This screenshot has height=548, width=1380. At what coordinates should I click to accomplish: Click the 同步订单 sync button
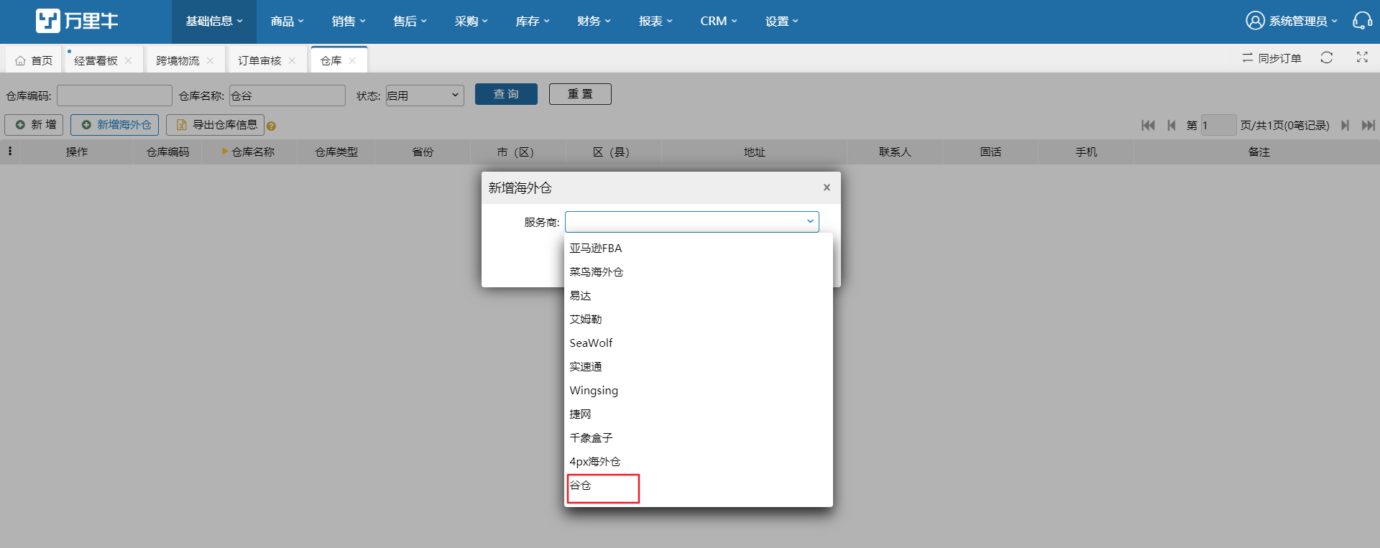[1271, 58]
